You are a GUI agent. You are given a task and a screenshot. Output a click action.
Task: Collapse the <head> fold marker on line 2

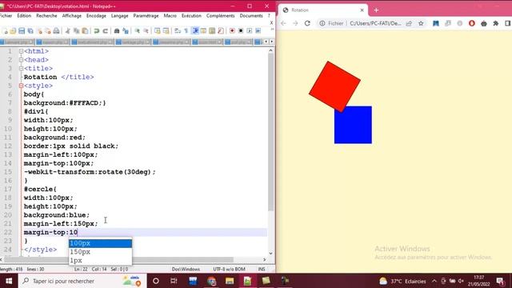click(22, 60)
